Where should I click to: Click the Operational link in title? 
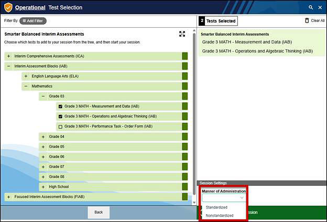(30, 7)
